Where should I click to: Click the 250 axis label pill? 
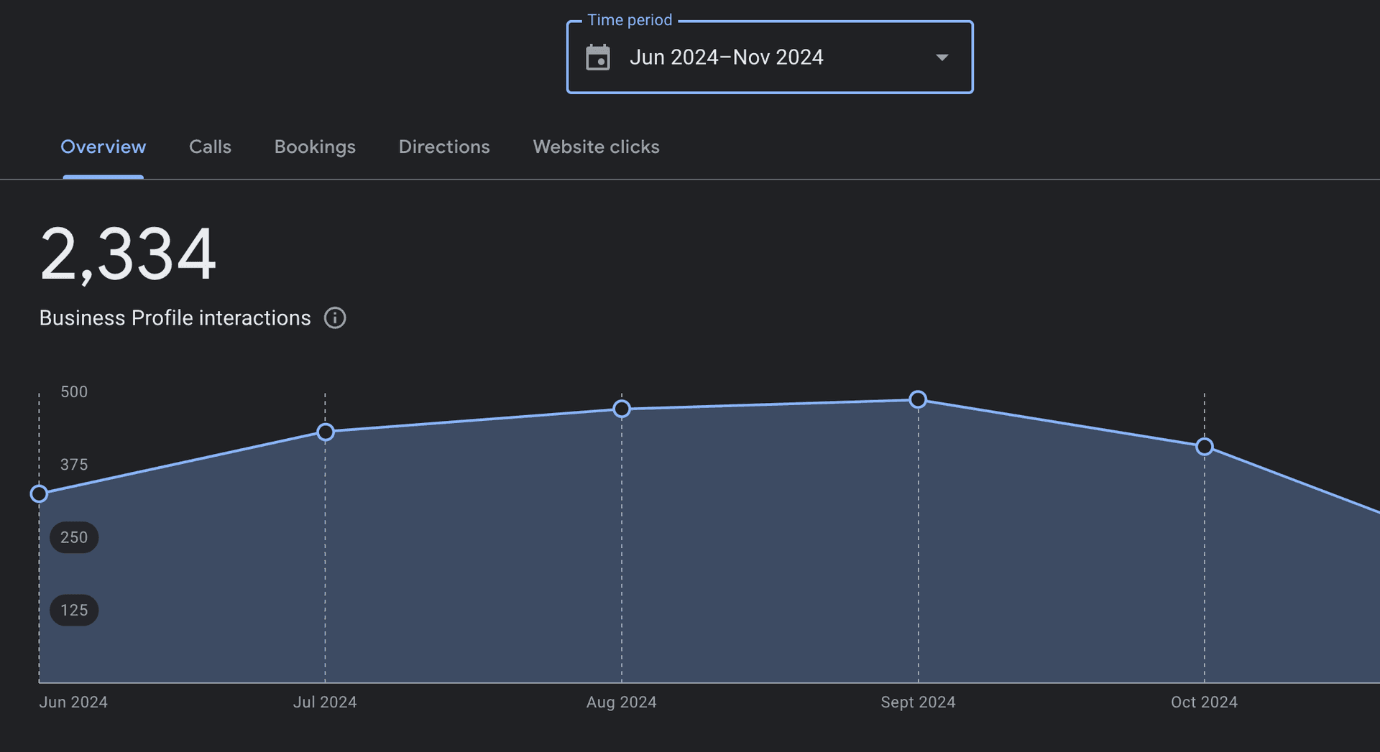click(74, 537)
